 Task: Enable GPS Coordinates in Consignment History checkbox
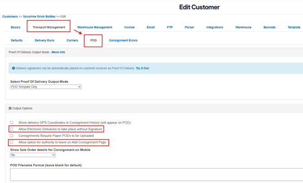[x=12, y=122]
